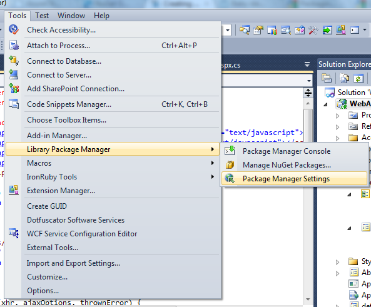Select Attach to Process command
Viewport: 371px width, 307px height.
click(x=113, y=46)
